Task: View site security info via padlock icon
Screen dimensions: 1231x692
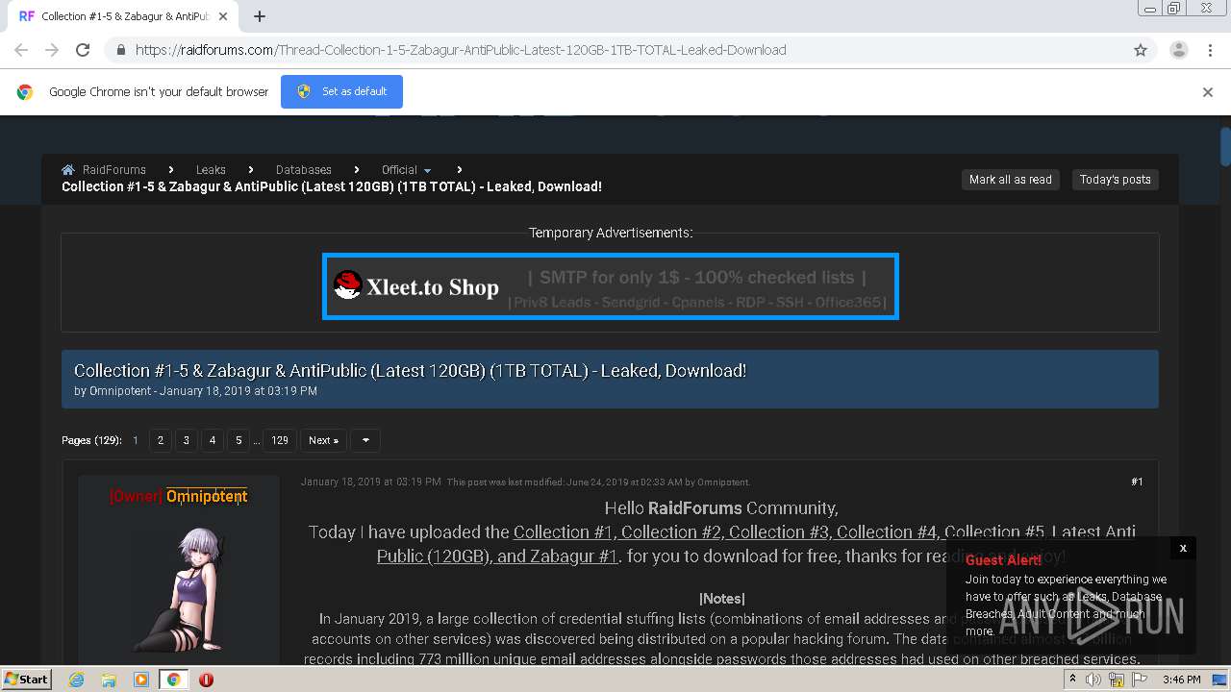Action: (120, 50)
